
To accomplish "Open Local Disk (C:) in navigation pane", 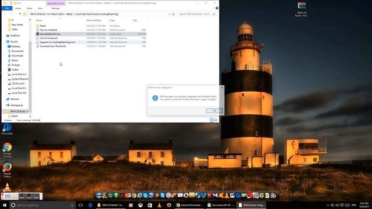I will click(x=19, y=74).
